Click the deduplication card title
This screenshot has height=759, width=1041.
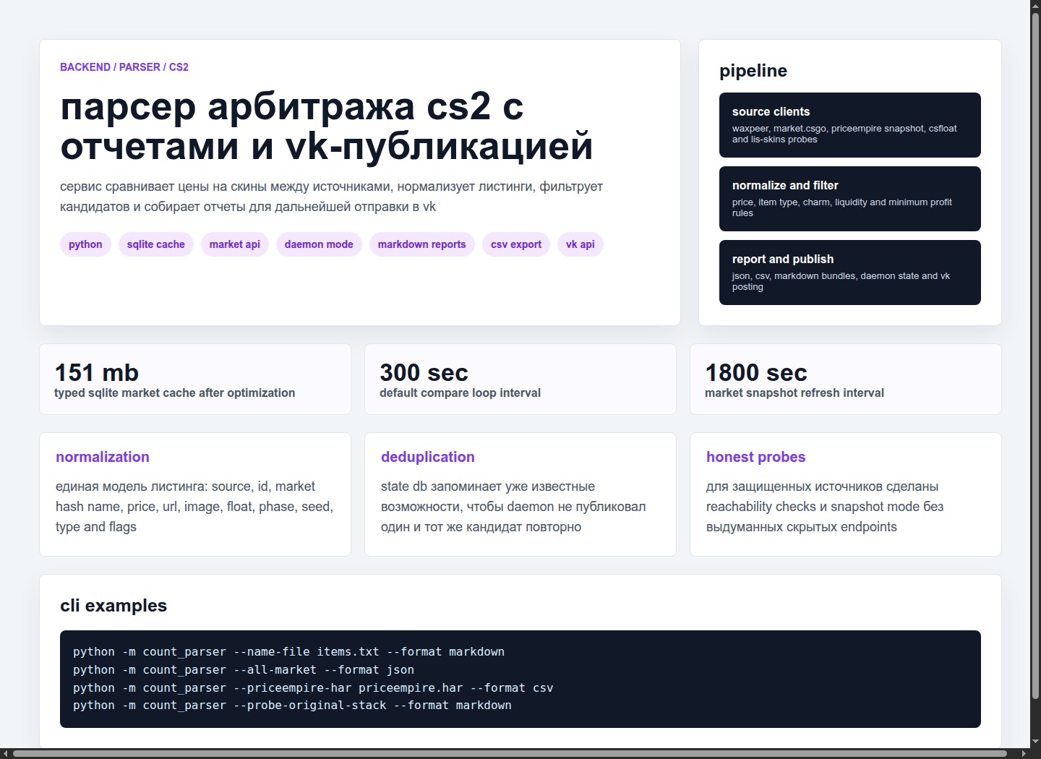pyautogui.click(x=428, y=457)
